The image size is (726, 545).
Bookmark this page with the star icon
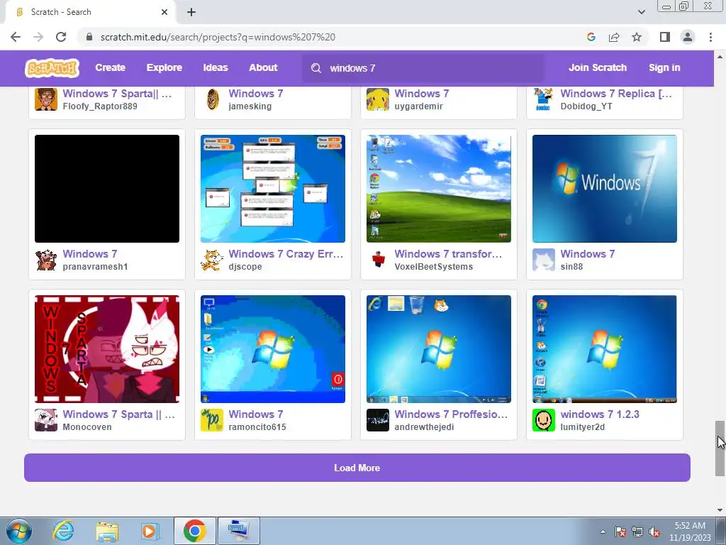click(x=637, y=37)
